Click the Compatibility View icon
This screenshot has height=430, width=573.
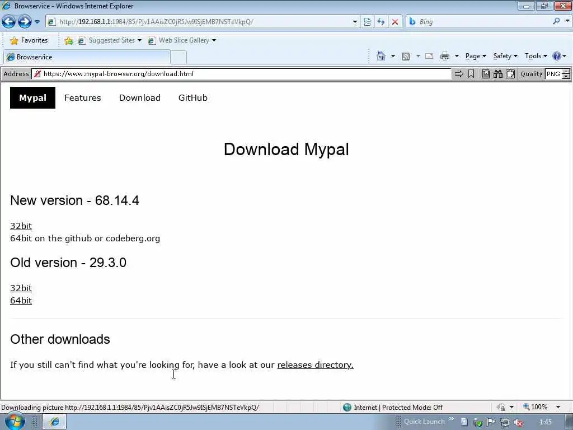point(367,22)
